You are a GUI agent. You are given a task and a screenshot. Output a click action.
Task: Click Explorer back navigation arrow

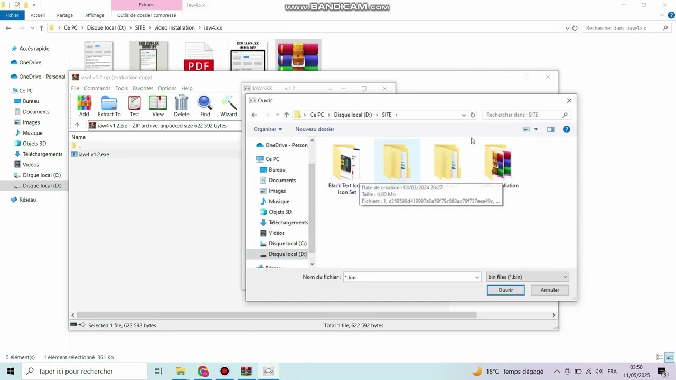[8, 28]
